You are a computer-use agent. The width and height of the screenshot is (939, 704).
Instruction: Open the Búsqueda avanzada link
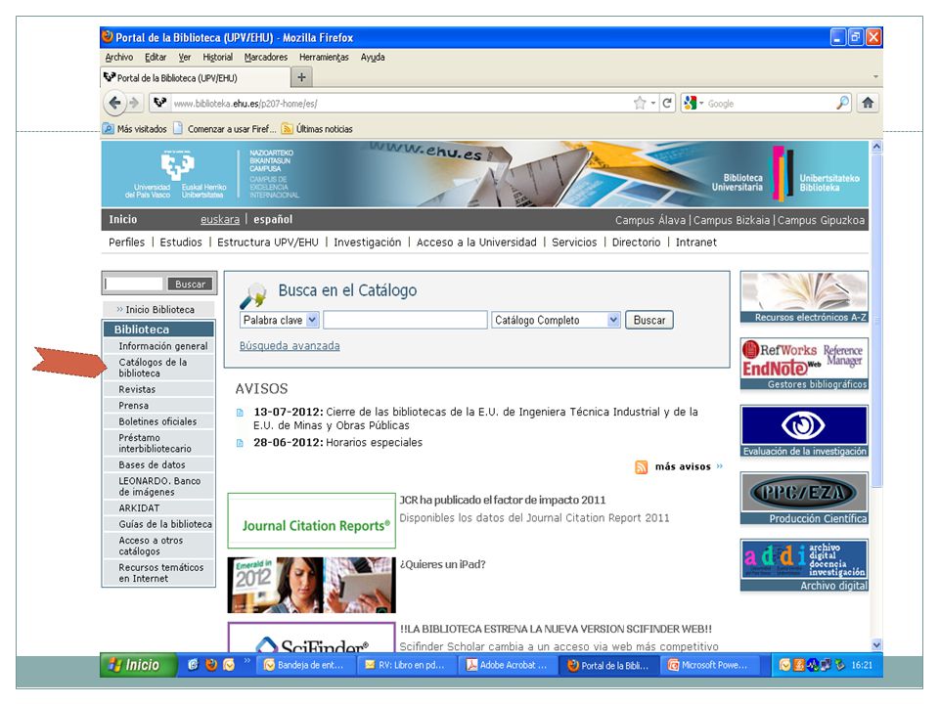tap(290, 345)
